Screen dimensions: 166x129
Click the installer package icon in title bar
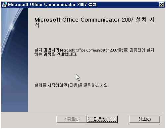point(5,5)
